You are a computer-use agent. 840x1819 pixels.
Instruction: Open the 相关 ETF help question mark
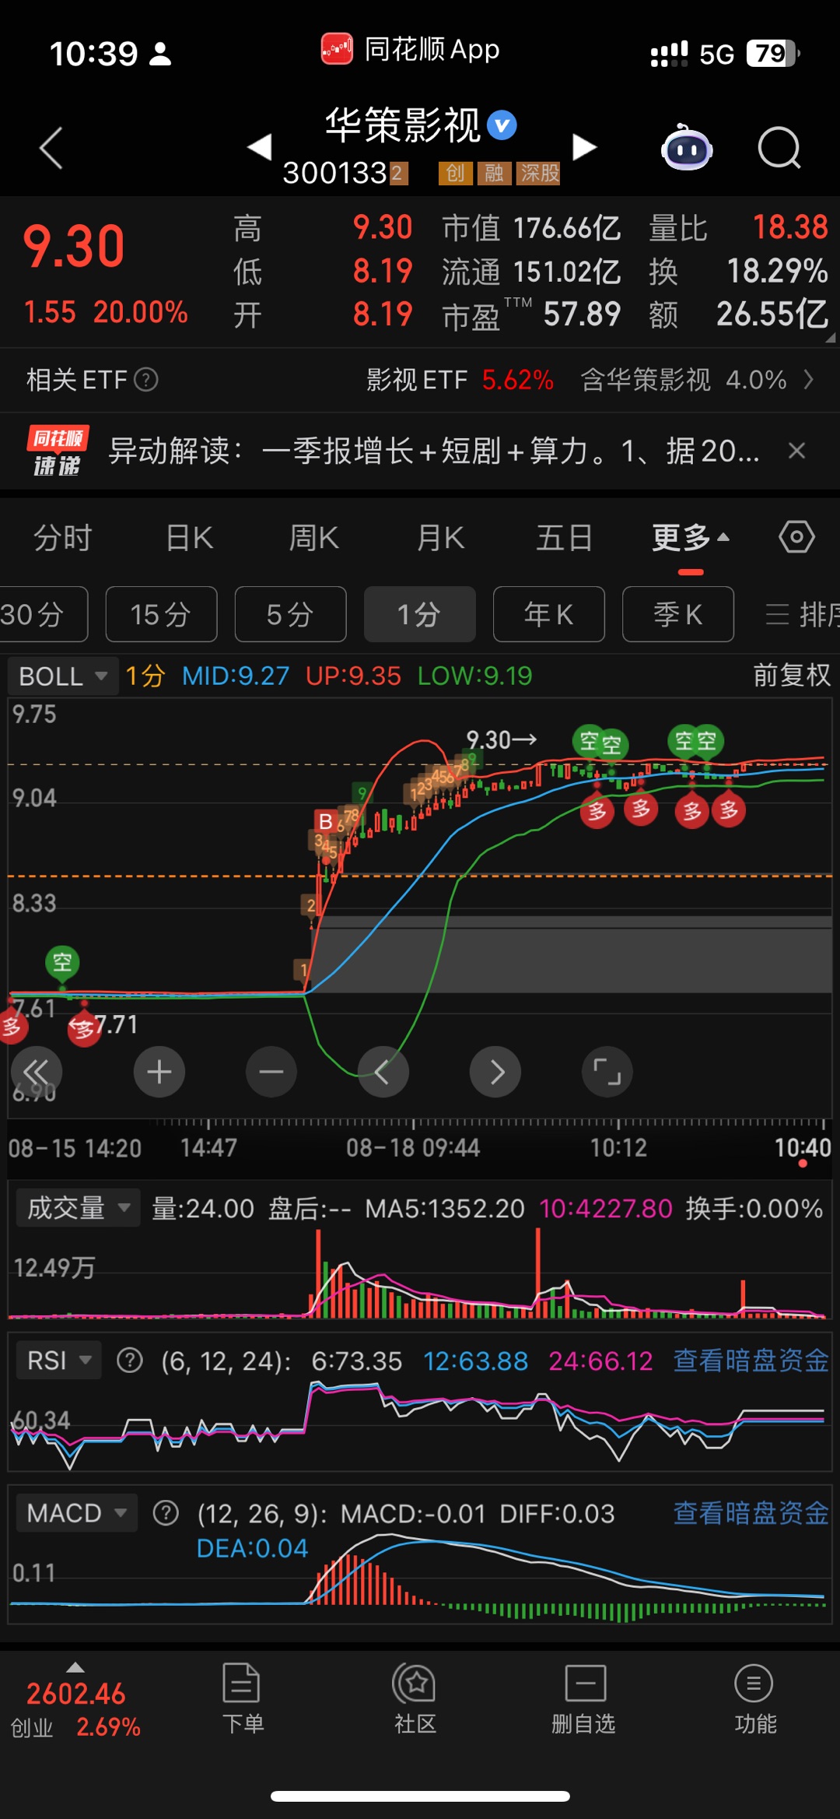[x=146, y=380]
